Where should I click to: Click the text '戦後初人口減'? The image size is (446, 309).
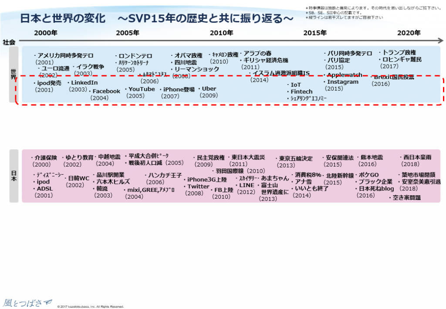pyautogui.click(x=145, y=163)
